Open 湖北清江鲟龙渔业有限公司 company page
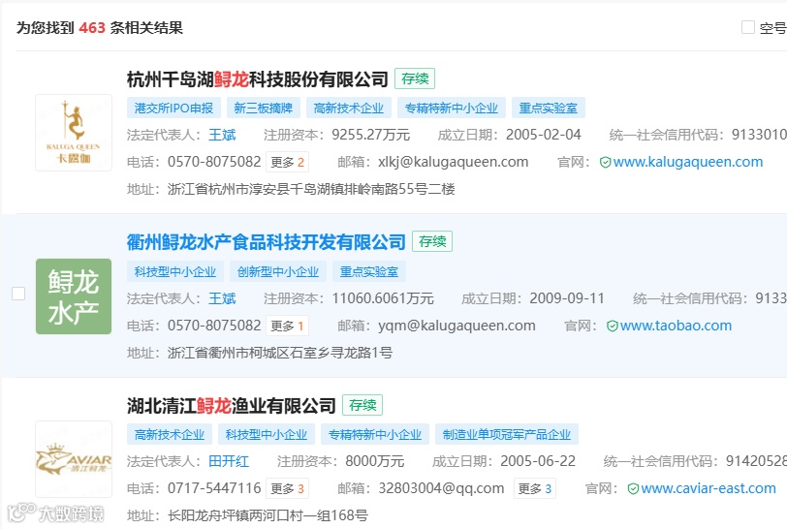 pos(232,406)
